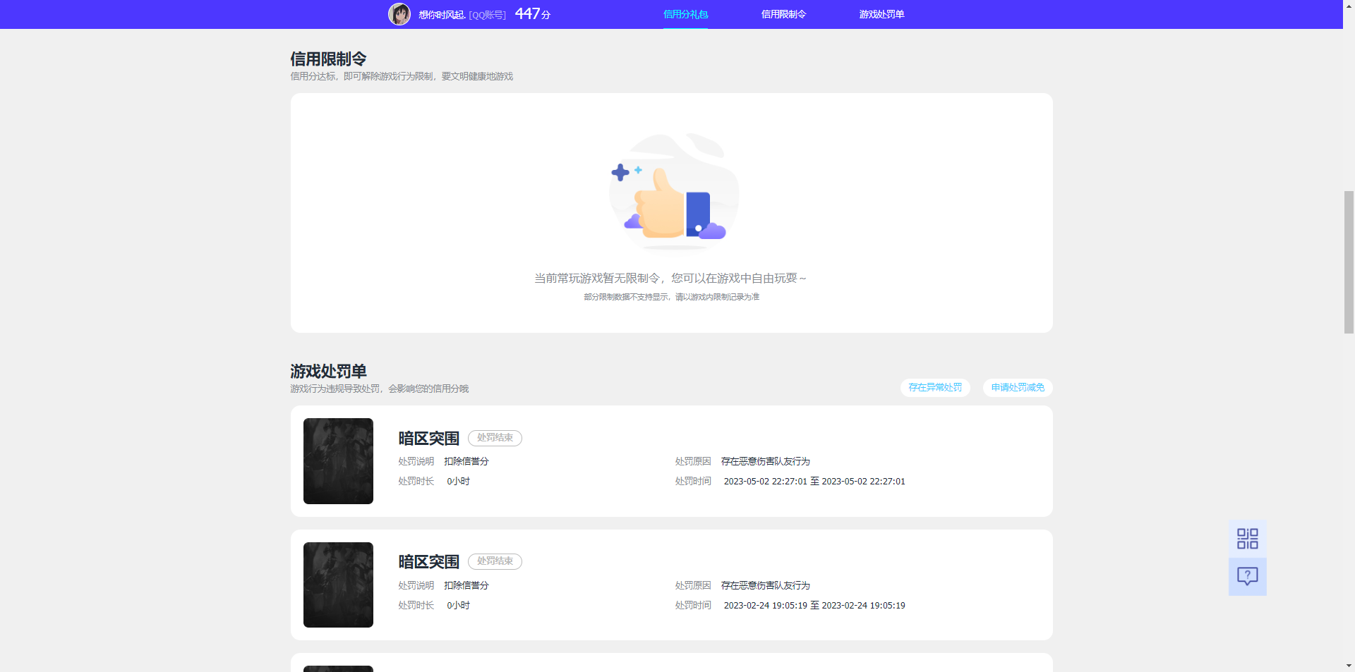Click the 2023-05-02 penalty game thumbnail
Screen dimensions: 1355x672
(338, 461)
